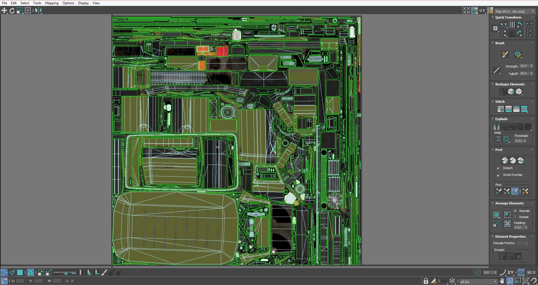
Task: Click the Padding spinner arrows
Action: click(526, 227)
